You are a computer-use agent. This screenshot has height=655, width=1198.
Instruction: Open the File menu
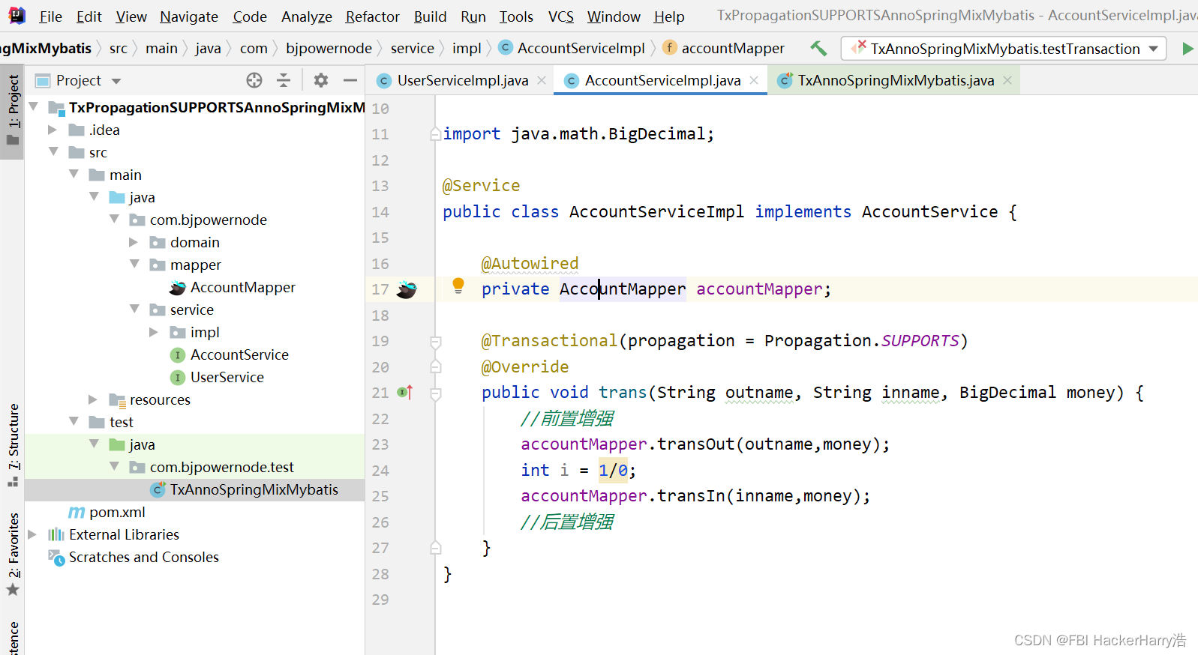[50, 16]
